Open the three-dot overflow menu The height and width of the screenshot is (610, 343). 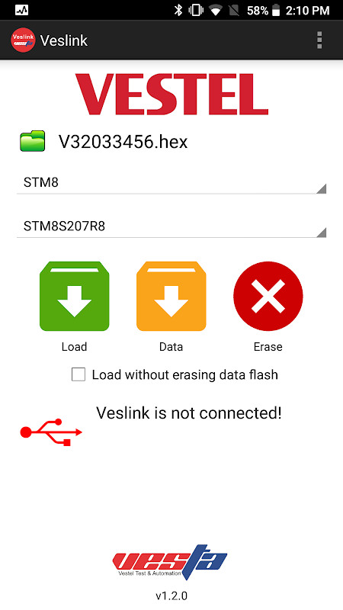point(319,40)
